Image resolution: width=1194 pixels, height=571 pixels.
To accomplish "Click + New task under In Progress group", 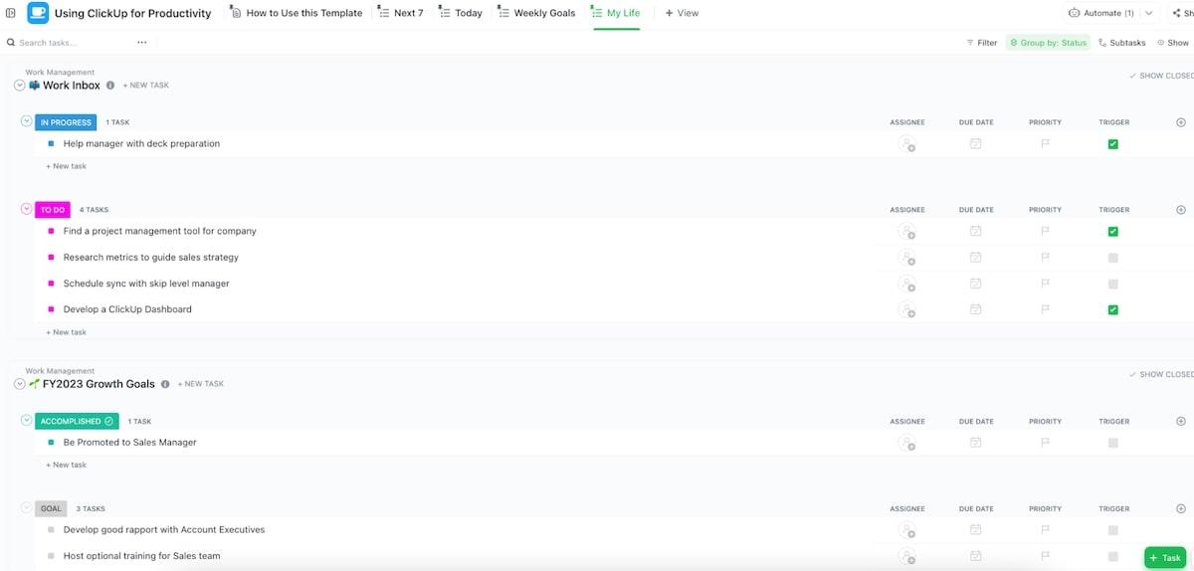I will [x=66, y=166].
